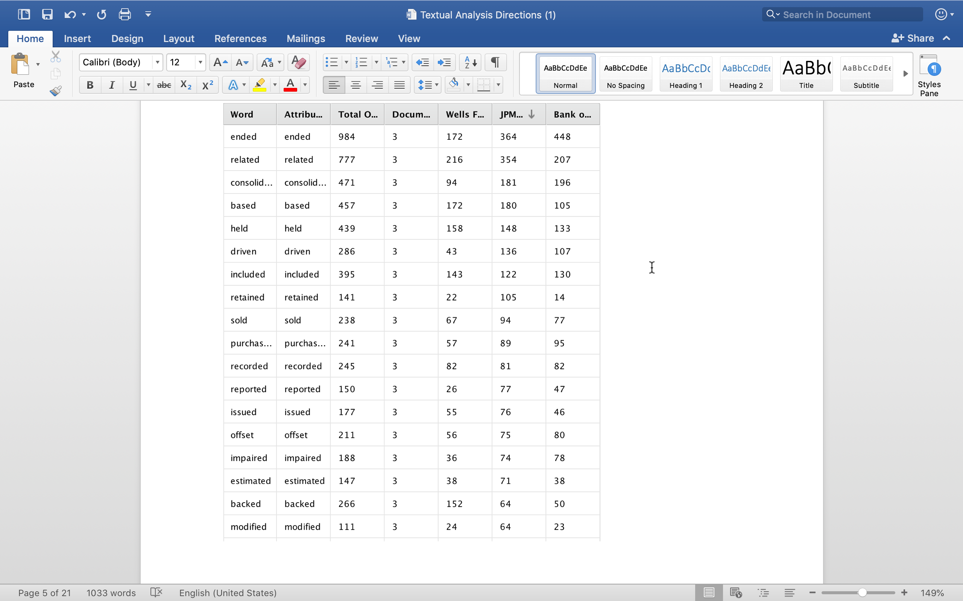Toggle paragraph mark visibility

tap(495, 62)
